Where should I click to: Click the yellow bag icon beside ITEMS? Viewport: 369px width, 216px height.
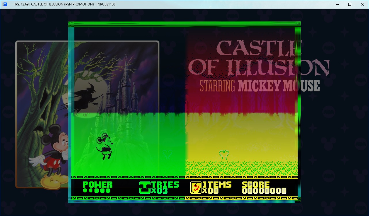point(196,188)
